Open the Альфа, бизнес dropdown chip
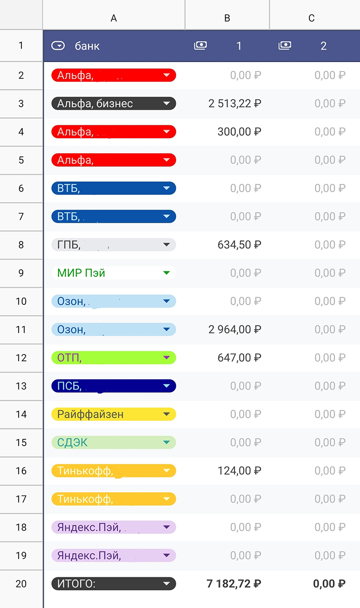Viewport: 360px width, 608px height. tap(113, 103)
